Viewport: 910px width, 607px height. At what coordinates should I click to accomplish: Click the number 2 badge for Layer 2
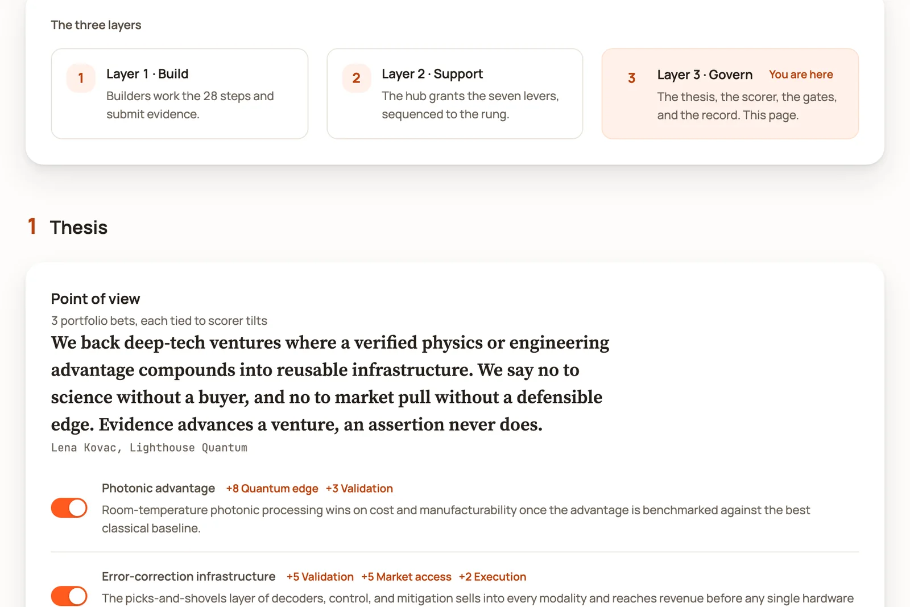(x=356, y=78)
